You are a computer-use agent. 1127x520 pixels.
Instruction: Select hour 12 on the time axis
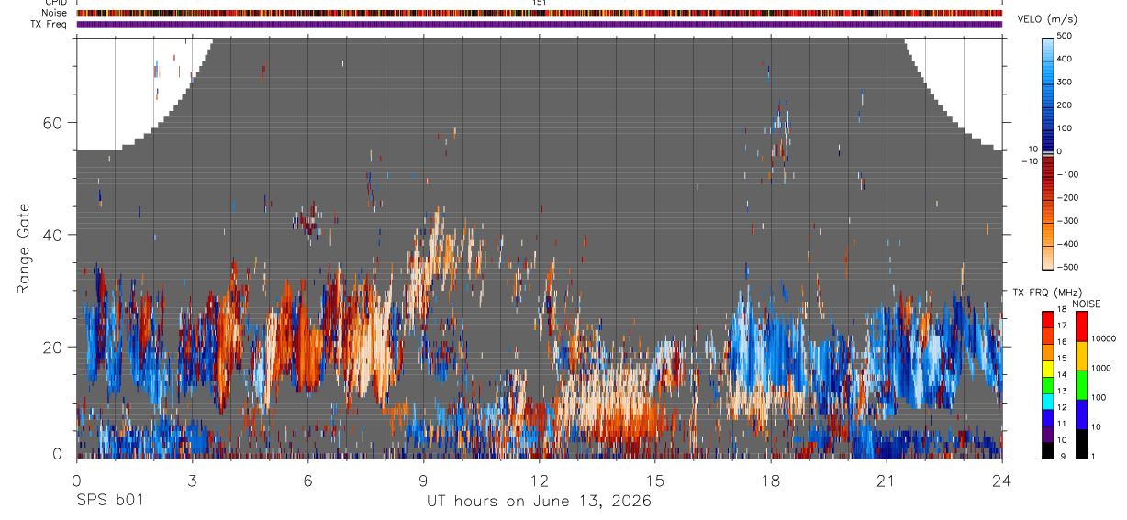click(540, 480)
